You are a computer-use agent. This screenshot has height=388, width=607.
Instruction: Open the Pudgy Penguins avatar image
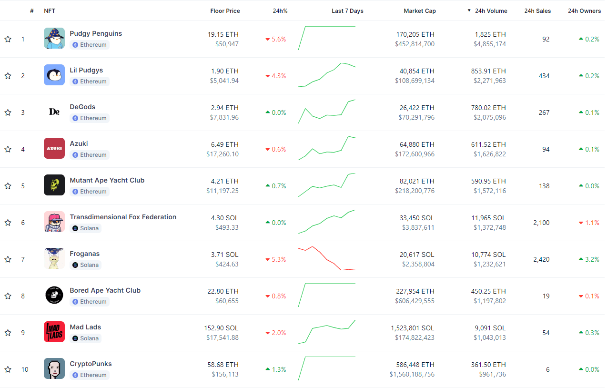tap(54, 38)
